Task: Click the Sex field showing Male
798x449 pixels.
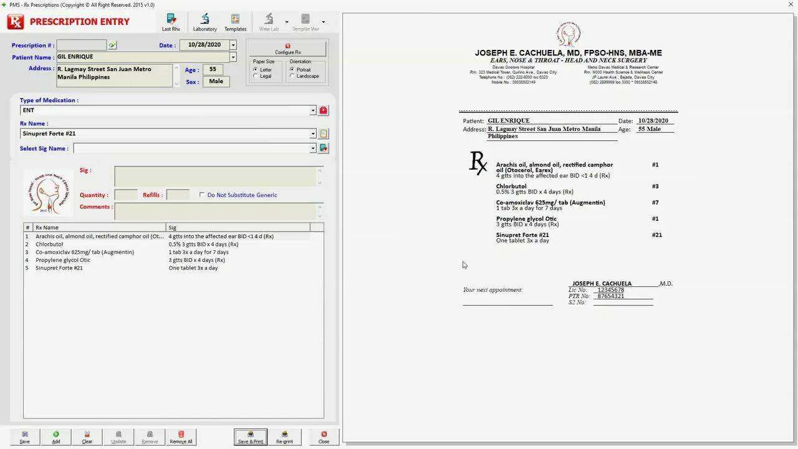Action: [x=216, y=81]
